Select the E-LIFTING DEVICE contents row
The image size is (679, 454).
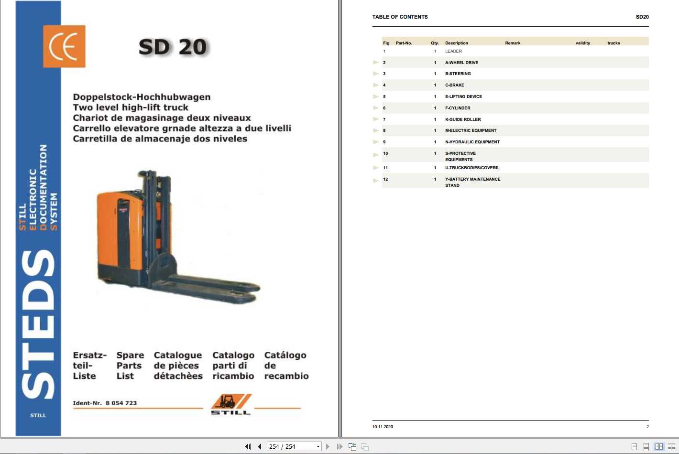tap(463, 96)
